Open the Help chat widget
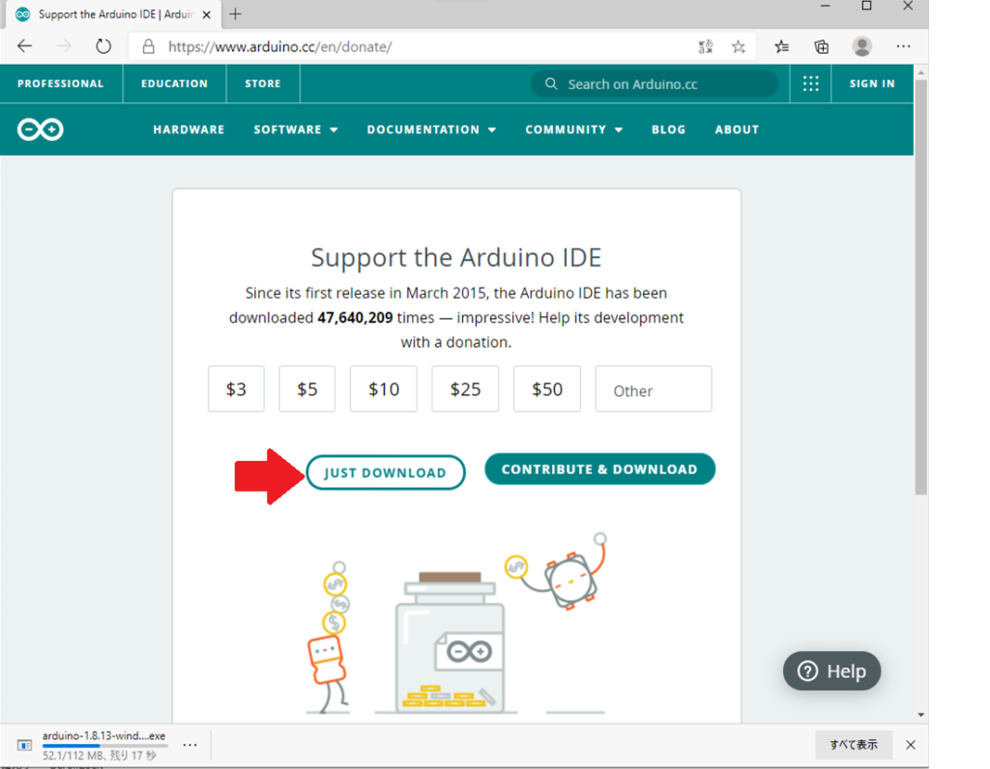 [831, 670]
